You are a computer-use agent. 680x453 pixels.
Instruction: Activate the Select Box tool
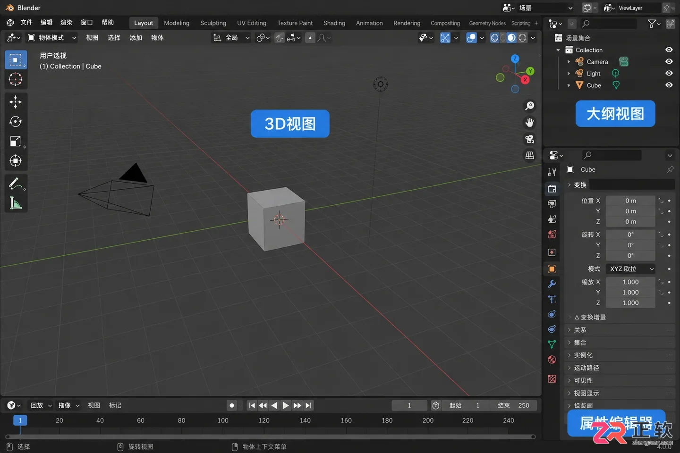[16, 60]
